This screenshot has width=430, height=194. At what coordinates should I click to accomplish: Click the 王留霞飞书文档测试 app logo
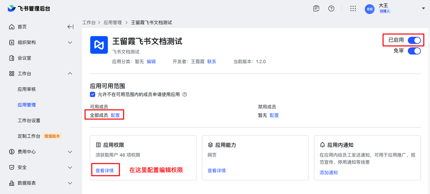tap(99, 45)
